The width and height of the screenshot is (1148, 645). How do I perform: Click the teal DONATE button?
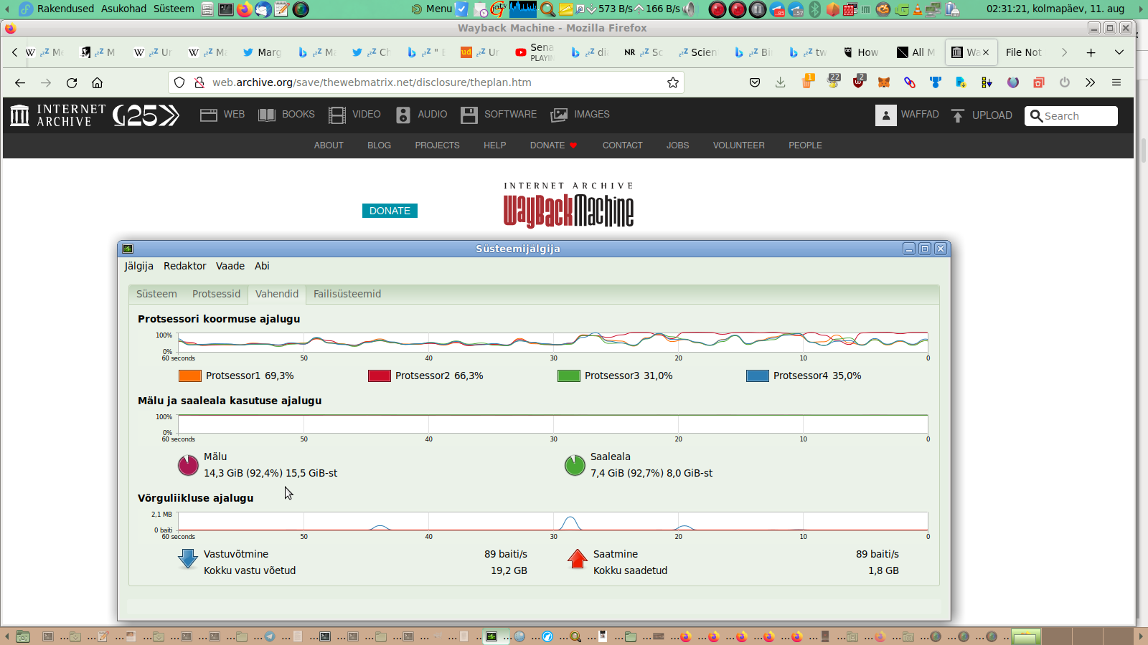[x=390, y=211]
